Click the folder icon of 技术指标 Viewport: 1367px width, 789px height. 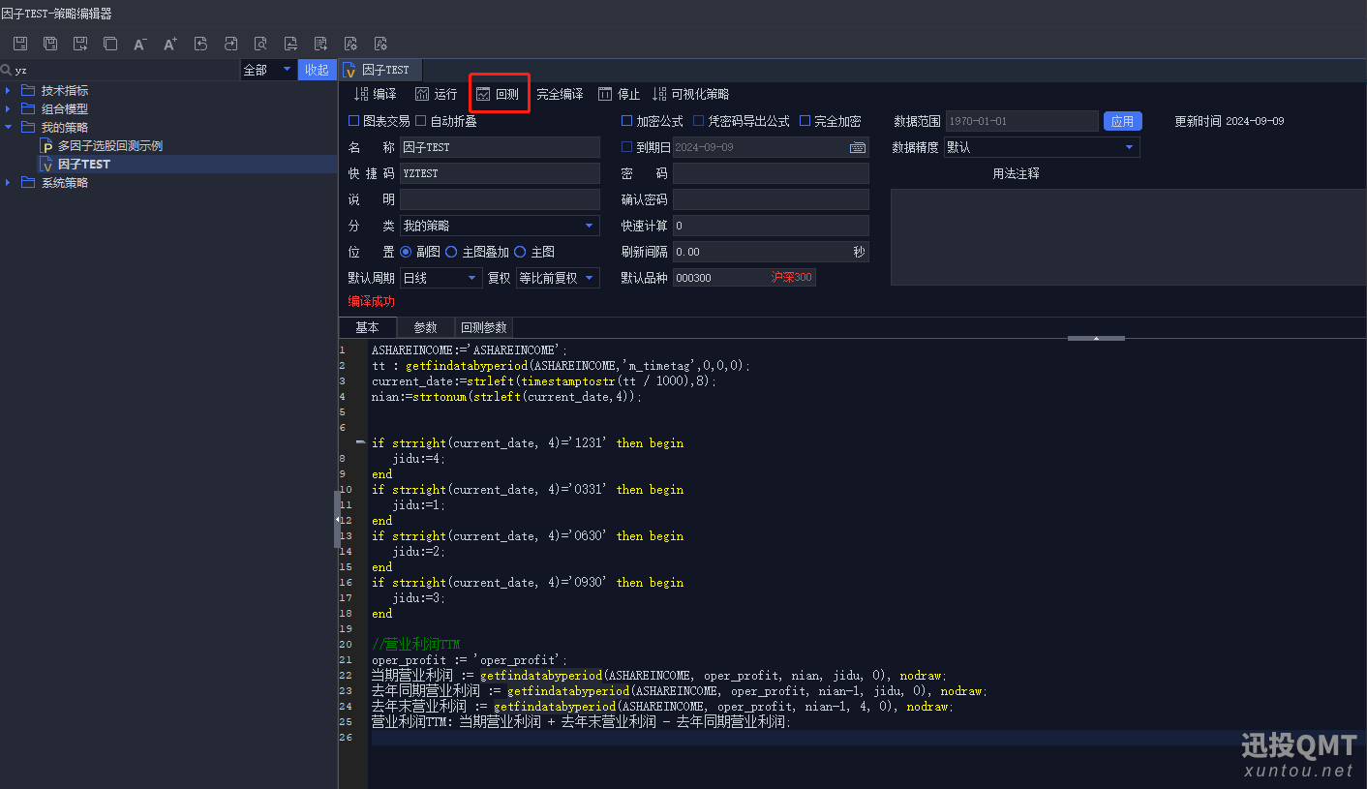(28, 90)
